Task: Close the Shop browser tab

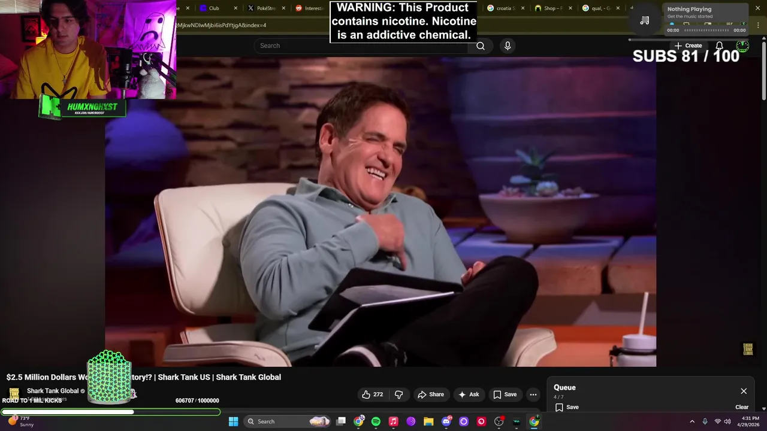Action: tap(570, 8)
